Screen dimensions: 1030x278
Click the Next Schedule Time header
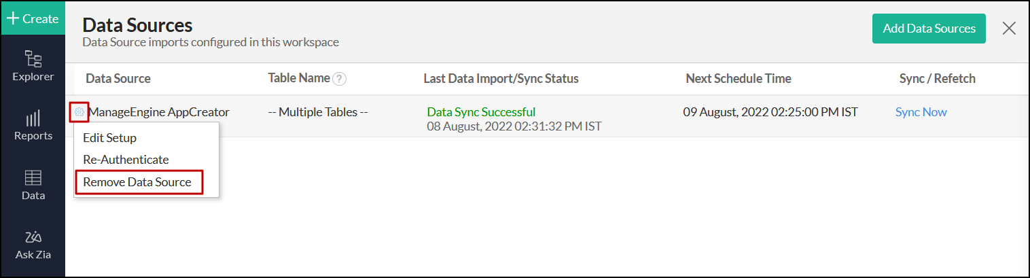point(739,79)
